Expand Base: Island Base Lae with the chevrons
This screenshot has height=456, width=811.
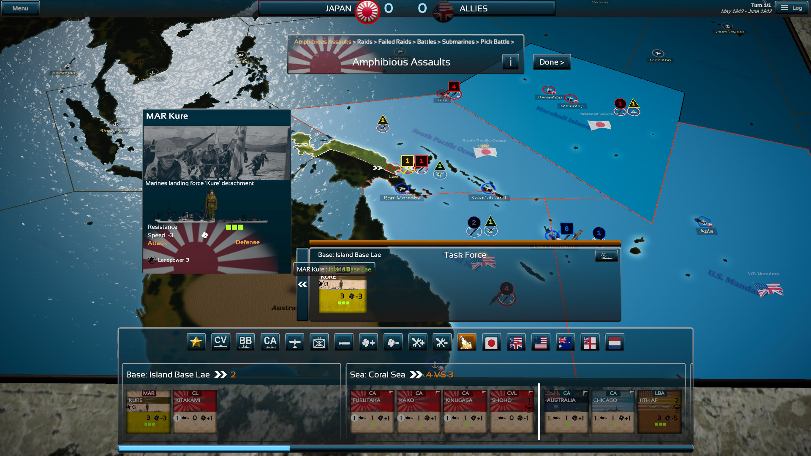pyautogui.click(x=220, y=374)
